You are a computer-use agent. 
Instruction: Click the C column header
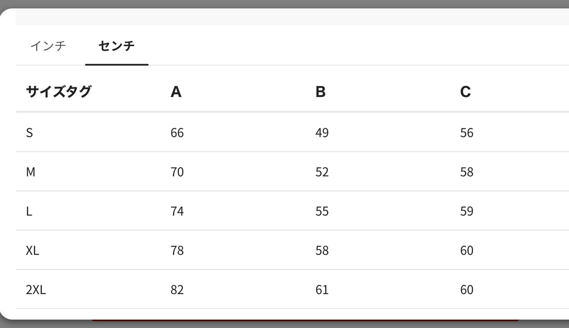[x=465, y=92]
